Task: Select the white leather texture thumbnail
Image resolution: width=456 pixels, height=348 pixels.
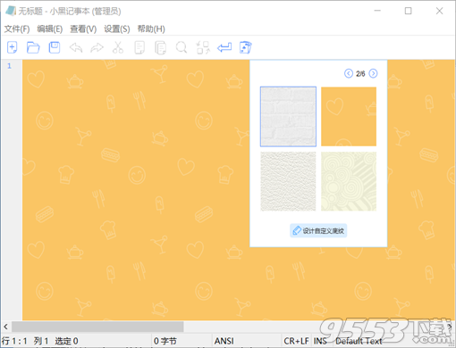Action: coord(288,181)
